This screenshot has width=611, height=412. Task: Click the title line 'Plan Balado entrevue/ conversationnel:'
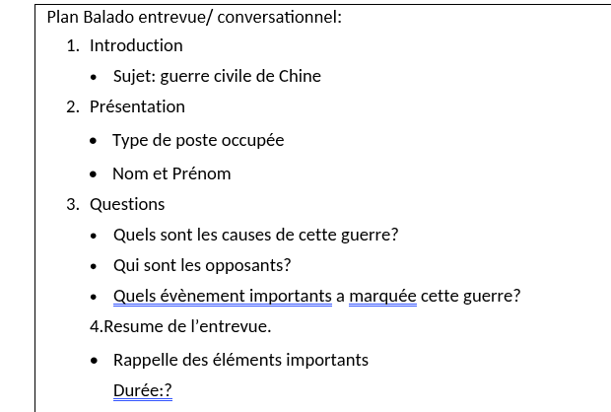click(x=194, y=17)
